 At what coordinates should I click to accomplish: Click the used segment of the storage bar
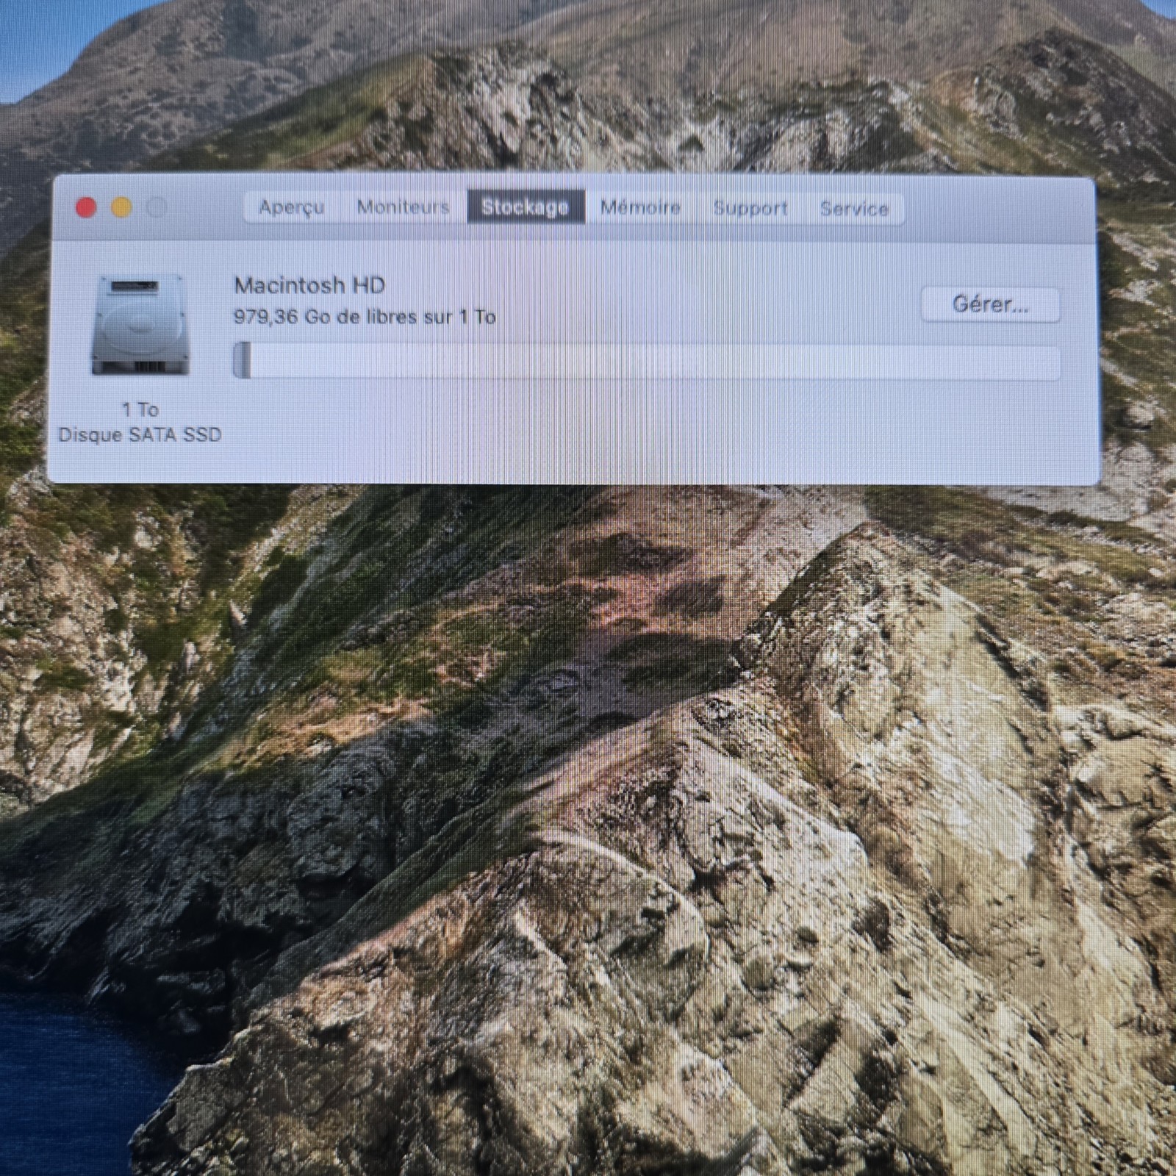point(242,361)
